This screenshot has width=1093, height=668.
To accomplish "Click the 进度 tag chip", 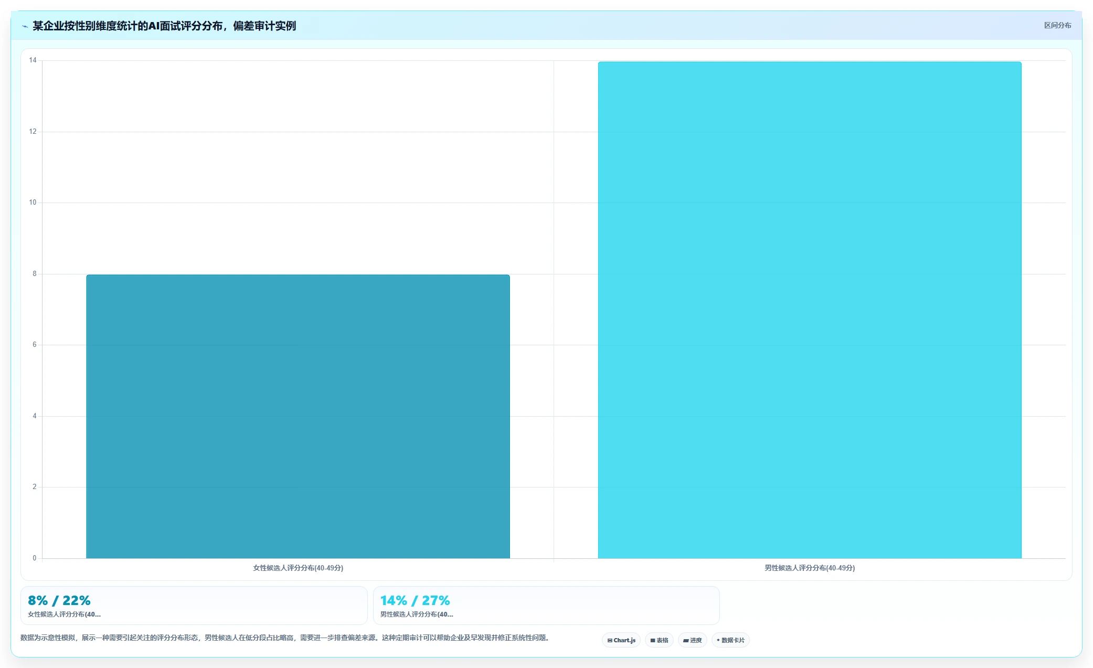I will click(x=693, y=640).
